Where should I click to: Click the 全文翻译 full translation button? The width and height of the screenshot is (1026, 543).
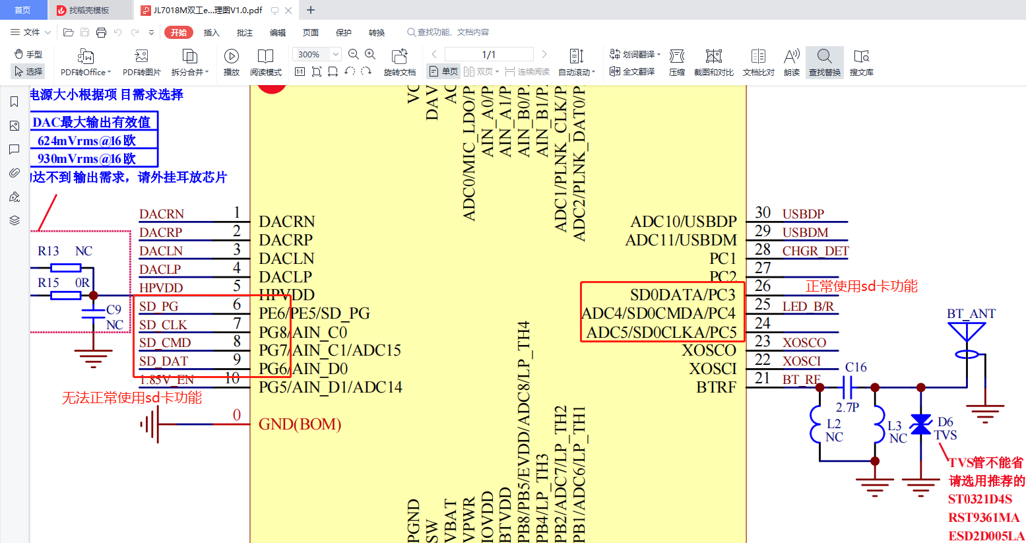[x=632, y=71]
